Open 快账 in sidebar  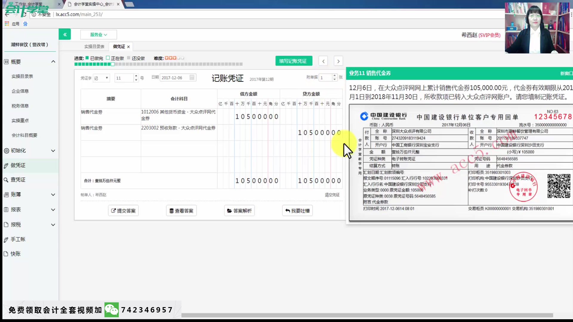pos(16,254)
